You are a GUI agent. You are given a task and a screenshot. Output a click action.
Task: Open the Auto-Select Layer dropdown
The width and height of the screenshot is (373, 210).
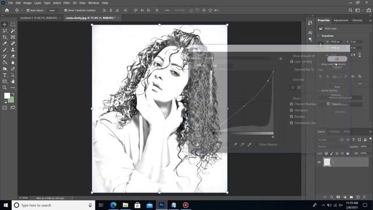pyautogui.click(x=54, y=10)
